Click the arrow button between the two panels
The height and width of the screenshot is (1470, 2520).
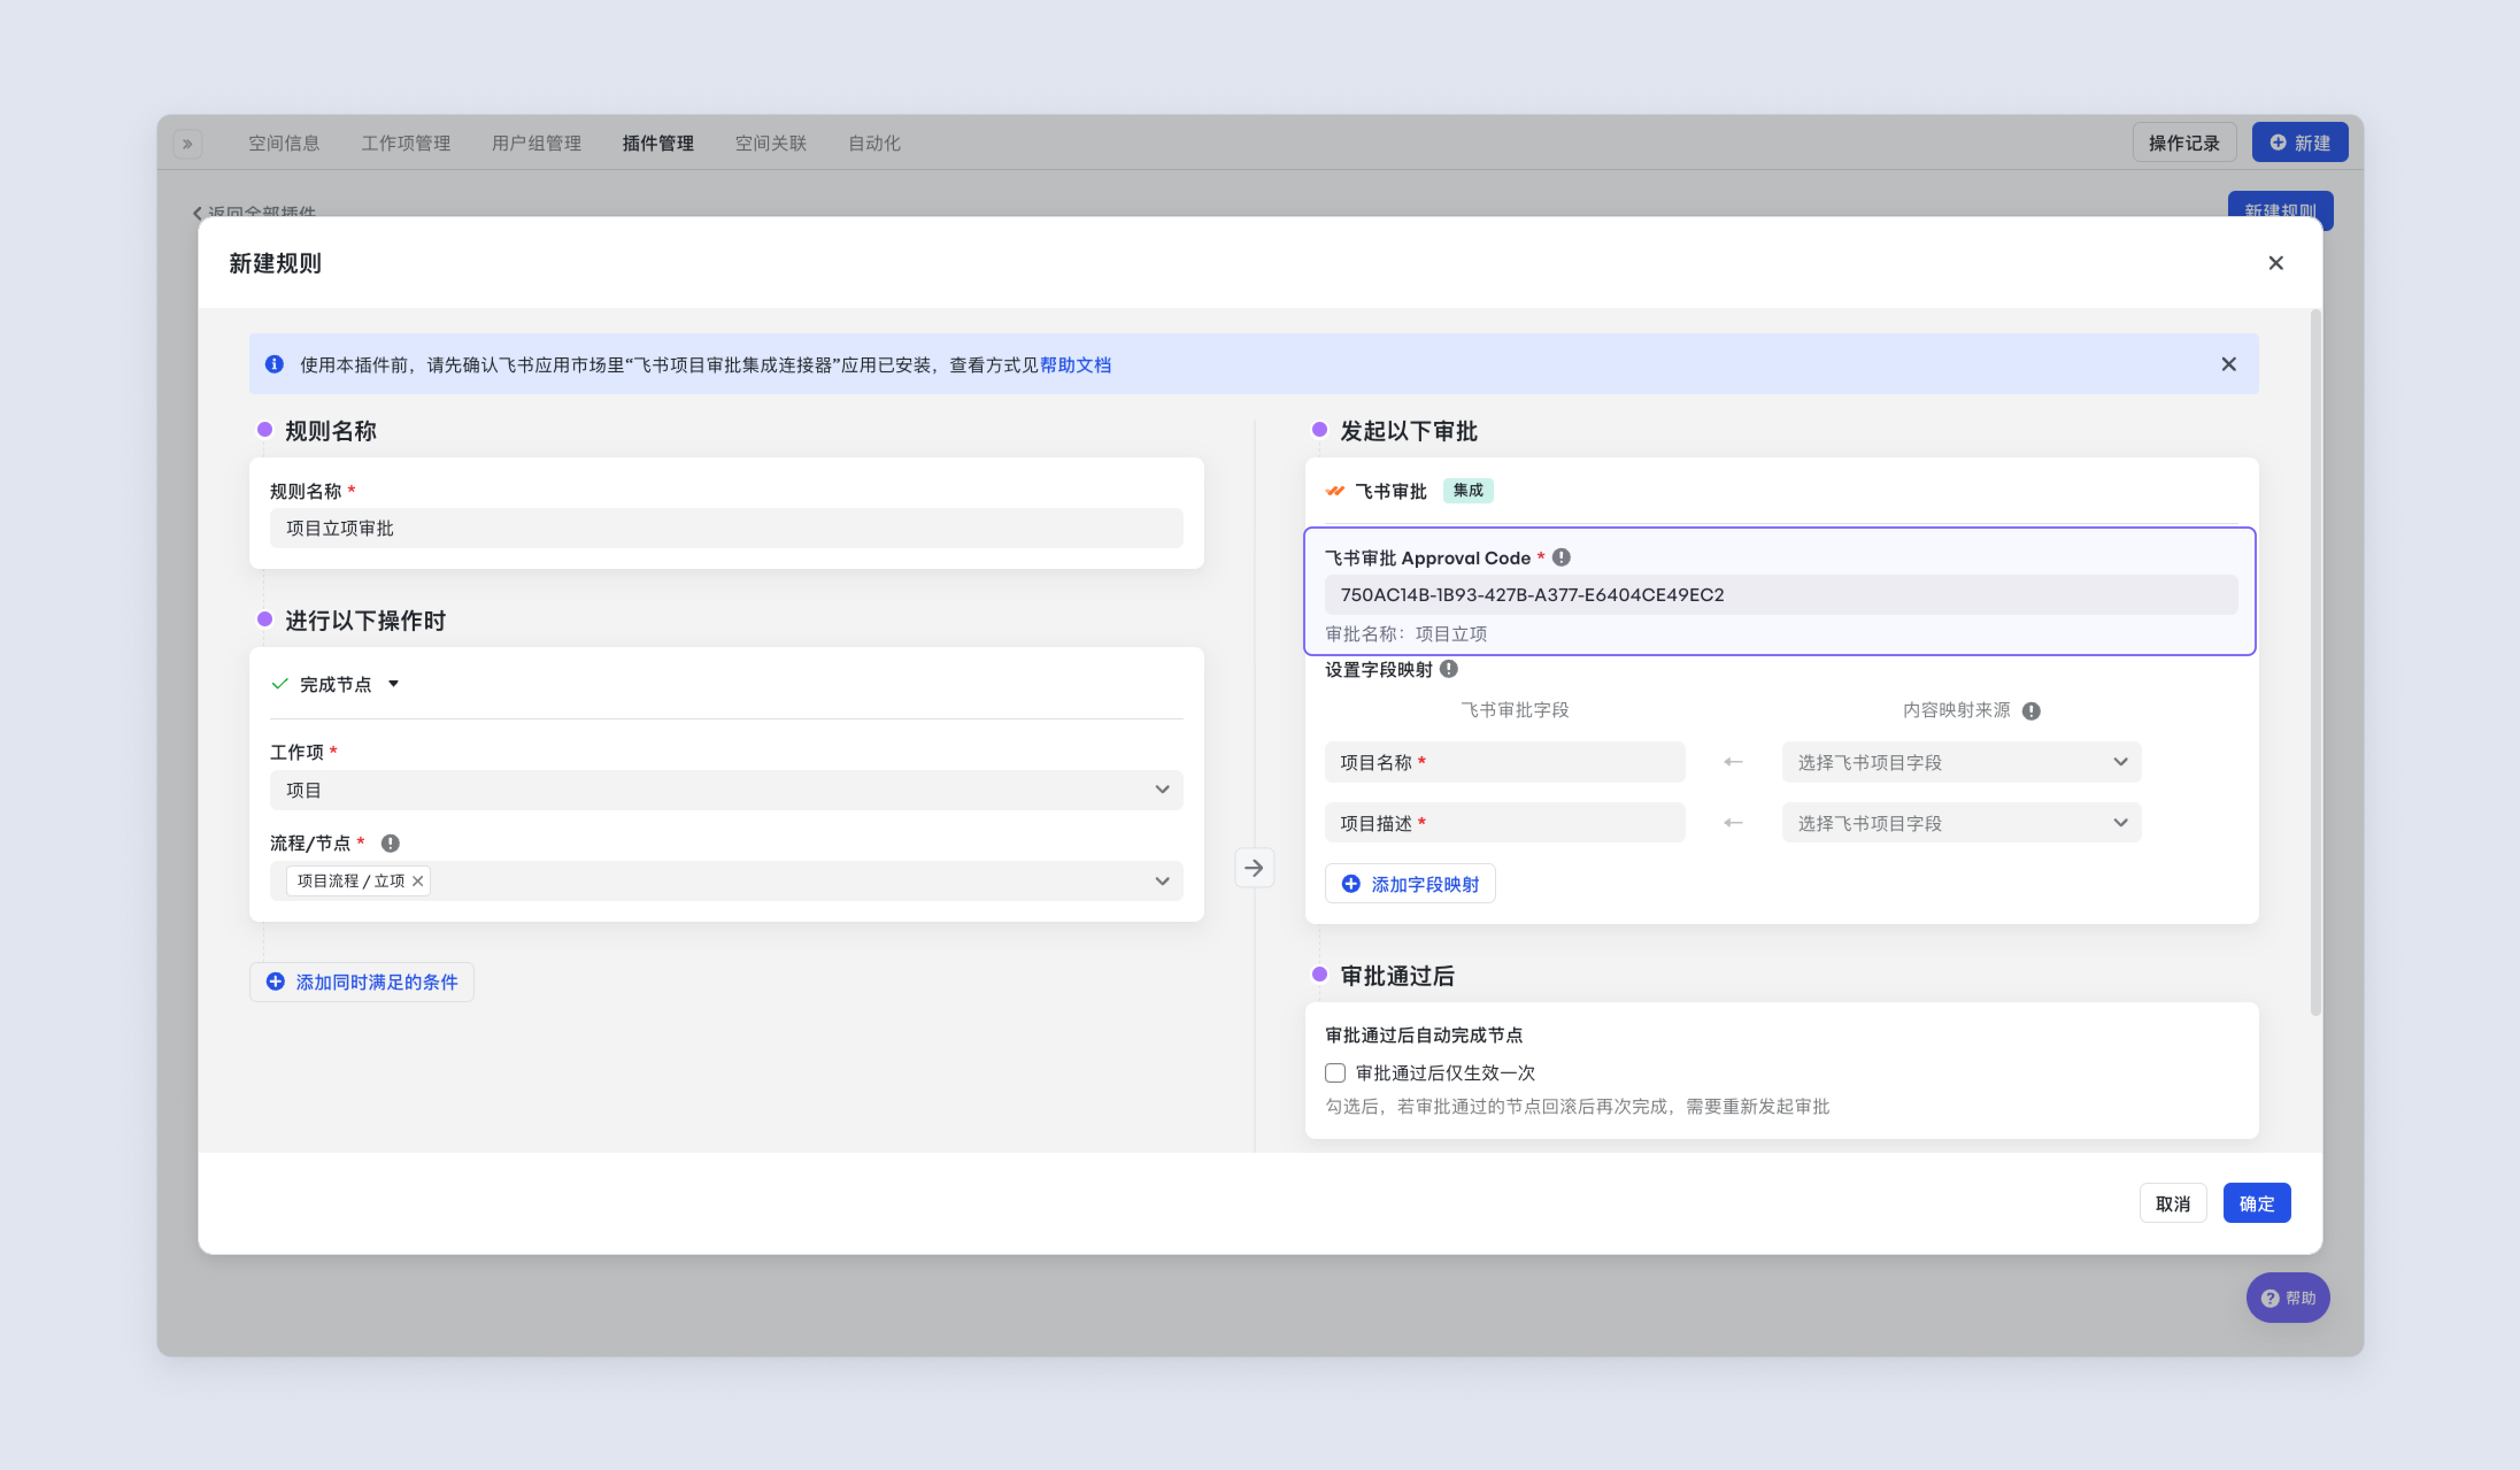pos(1254,868)
